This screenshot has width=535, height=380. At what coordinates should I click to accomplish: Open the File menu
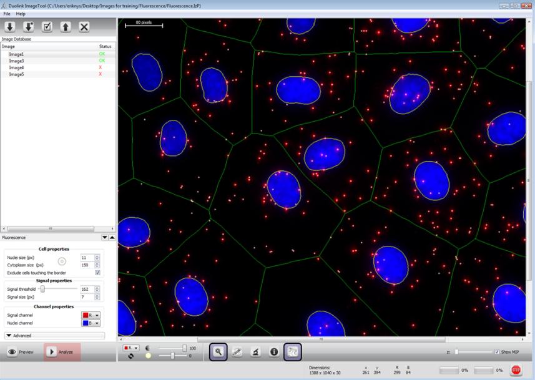click(7, 13)
